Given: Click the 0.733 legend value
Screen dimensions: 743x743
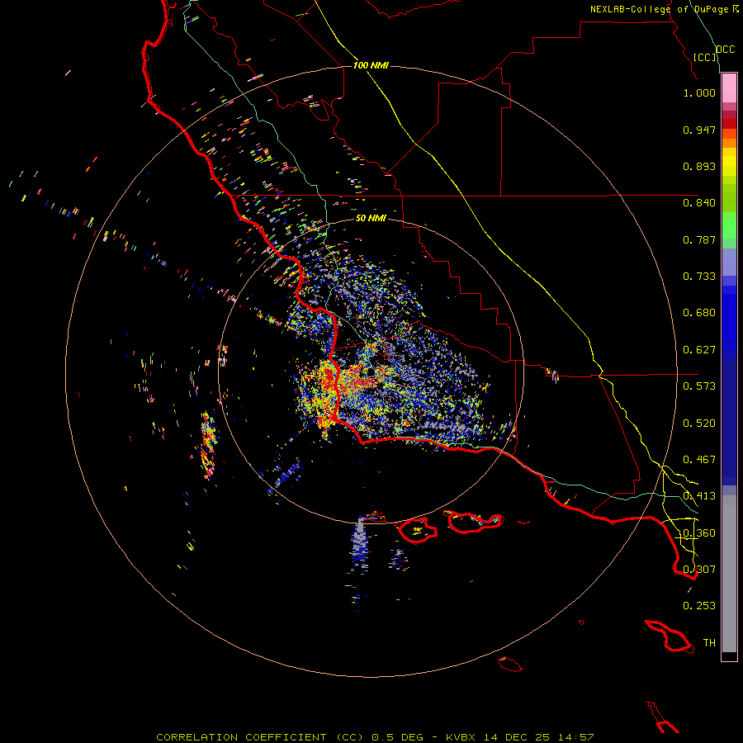Looking at the screenshot, I should 699,277.
